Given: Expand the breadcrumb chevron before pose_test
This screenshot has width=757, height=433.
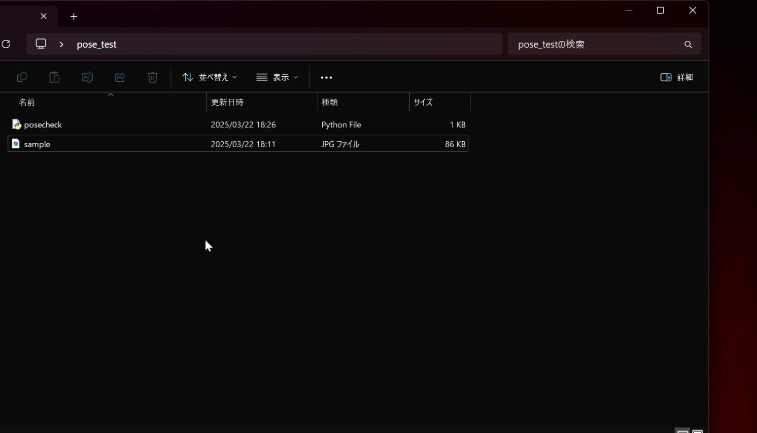Looking at the screenshot, I should [x=62, y=44].
